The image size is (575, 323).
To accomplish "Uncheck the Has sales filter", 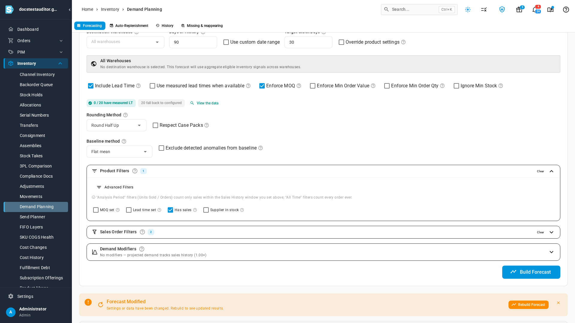I will pos(170,210).
